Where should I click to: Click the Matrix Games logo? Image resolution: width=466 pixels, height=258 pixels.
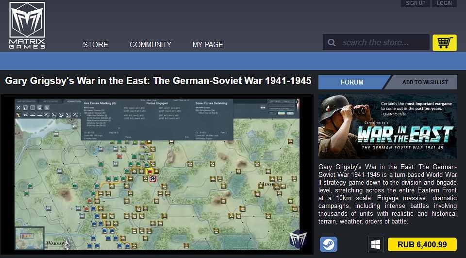point(27,26)
